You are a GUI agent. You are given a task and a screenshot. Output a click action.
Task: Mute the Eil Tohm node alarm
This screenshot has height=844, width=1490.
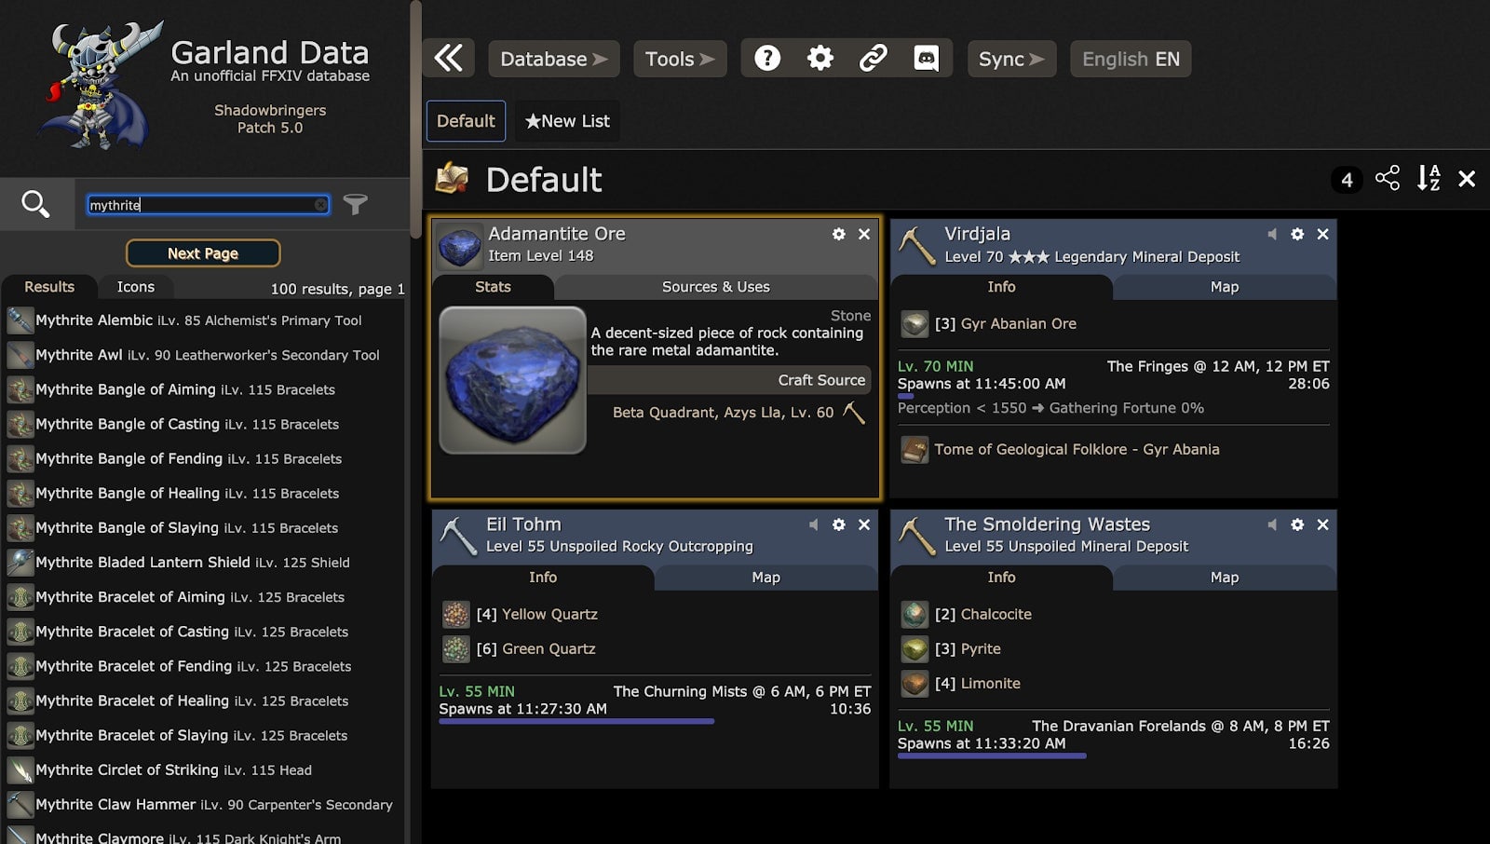(x=813, y=524)
